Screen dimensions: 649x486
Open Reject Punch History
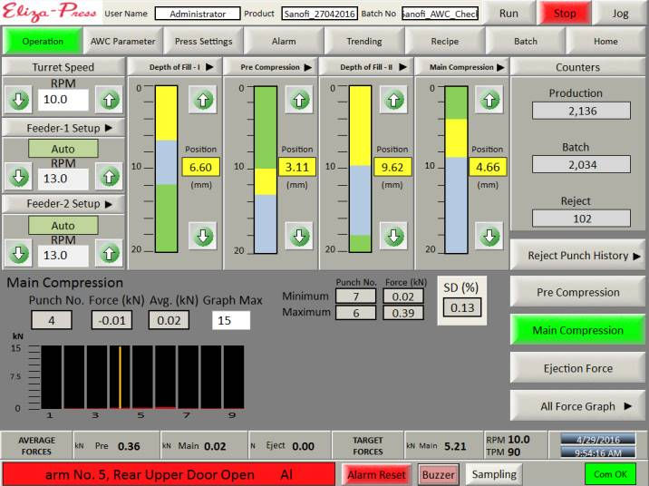tap(577, 256)
